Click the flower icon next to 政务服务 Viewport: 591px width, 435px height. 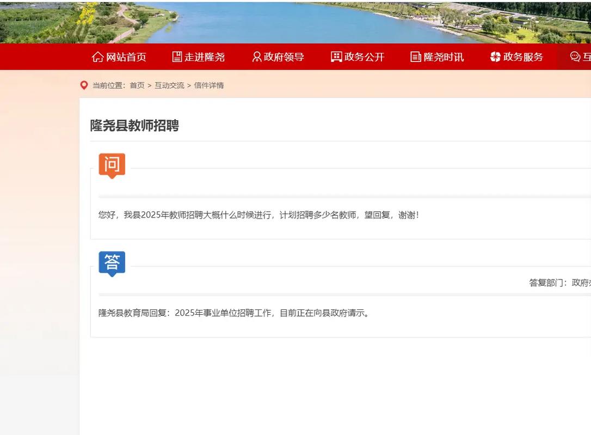pyautogui.click(x=494, y=57)
